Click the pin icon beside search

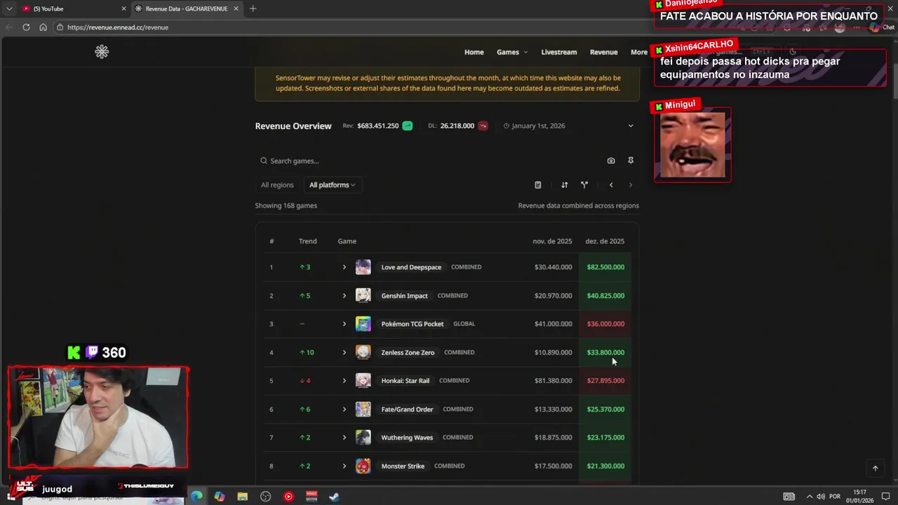pyautogui.click(x=631, y=161)
